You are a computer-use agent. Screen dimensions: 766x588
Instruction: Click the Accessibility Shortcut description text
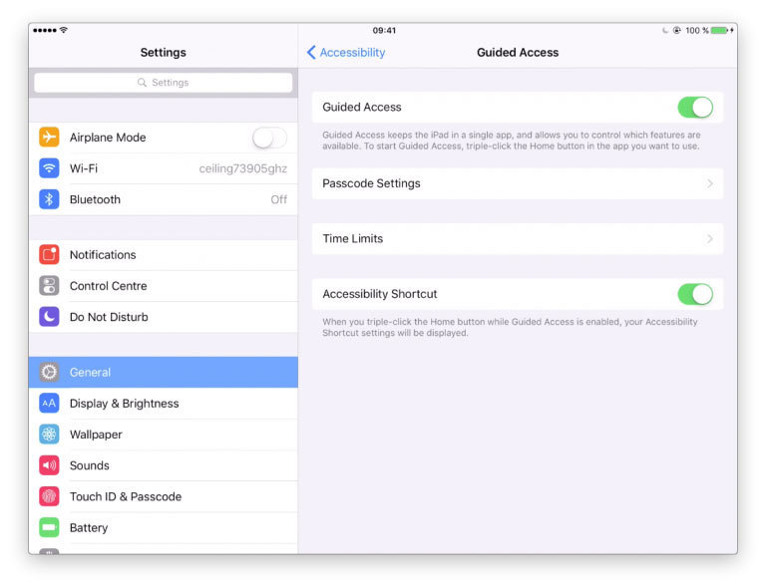tap(510, 328)
